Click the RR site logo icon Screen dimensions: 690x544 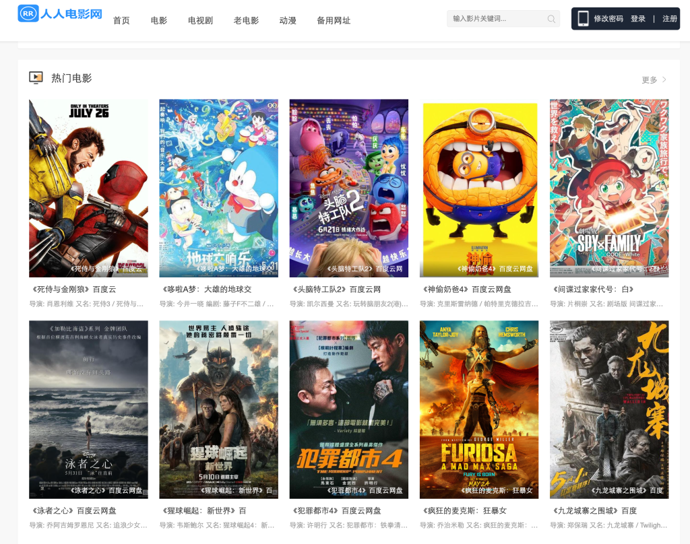tap(28, 13)
